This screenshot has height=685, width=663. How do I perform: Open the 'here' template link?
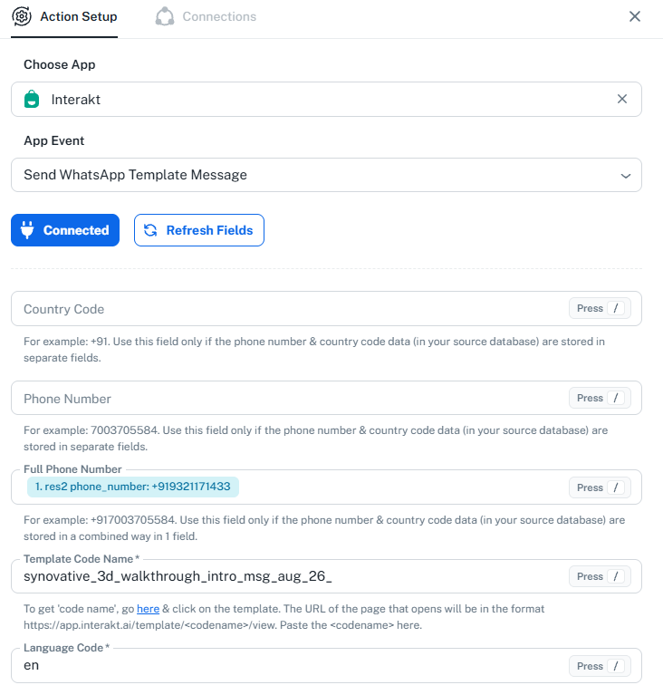148,609
